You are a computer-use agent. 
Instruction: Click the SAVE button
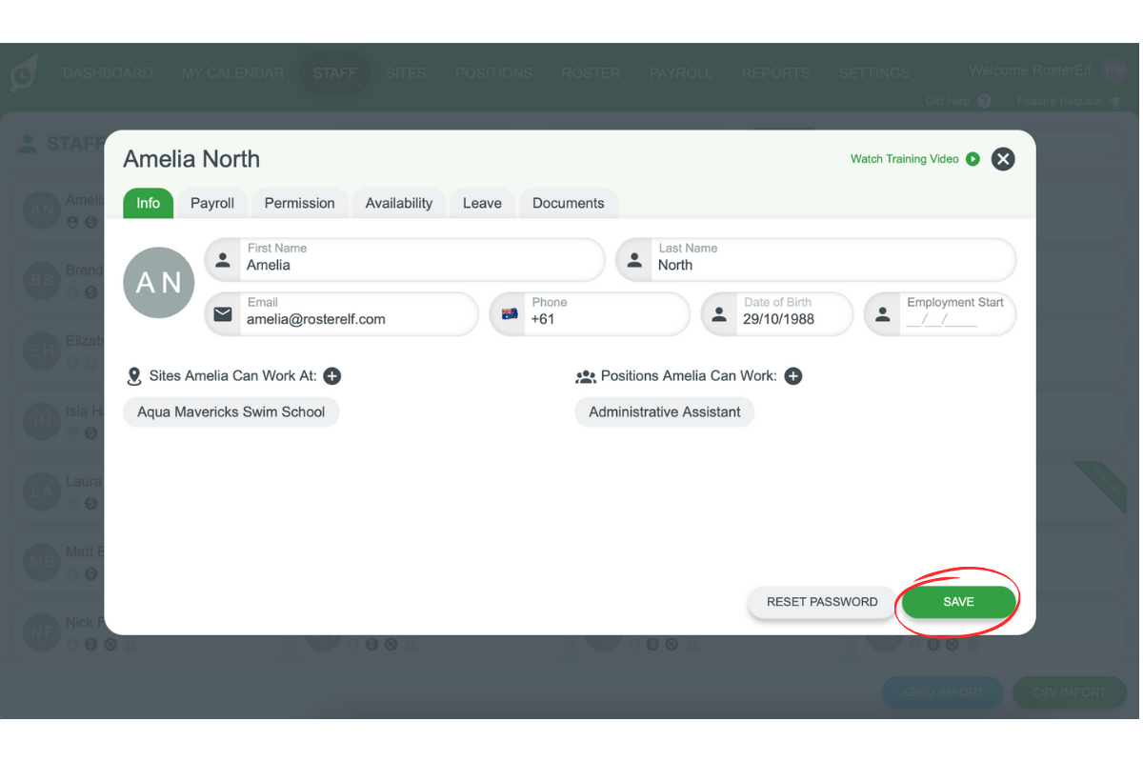tap(957, 602)
